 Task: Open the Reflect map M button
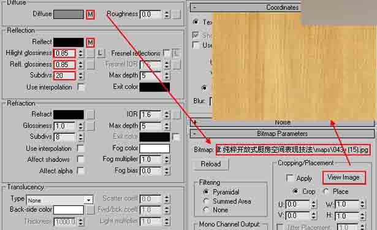[90, 42]
